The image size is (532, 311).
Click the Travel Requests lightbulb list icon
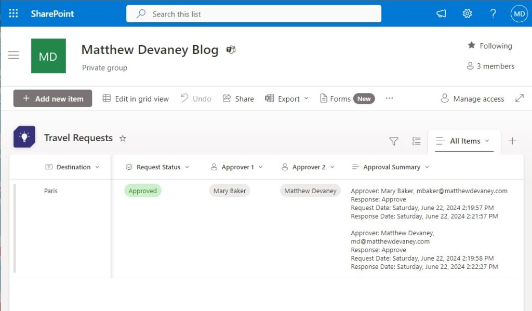pos(24,137)
